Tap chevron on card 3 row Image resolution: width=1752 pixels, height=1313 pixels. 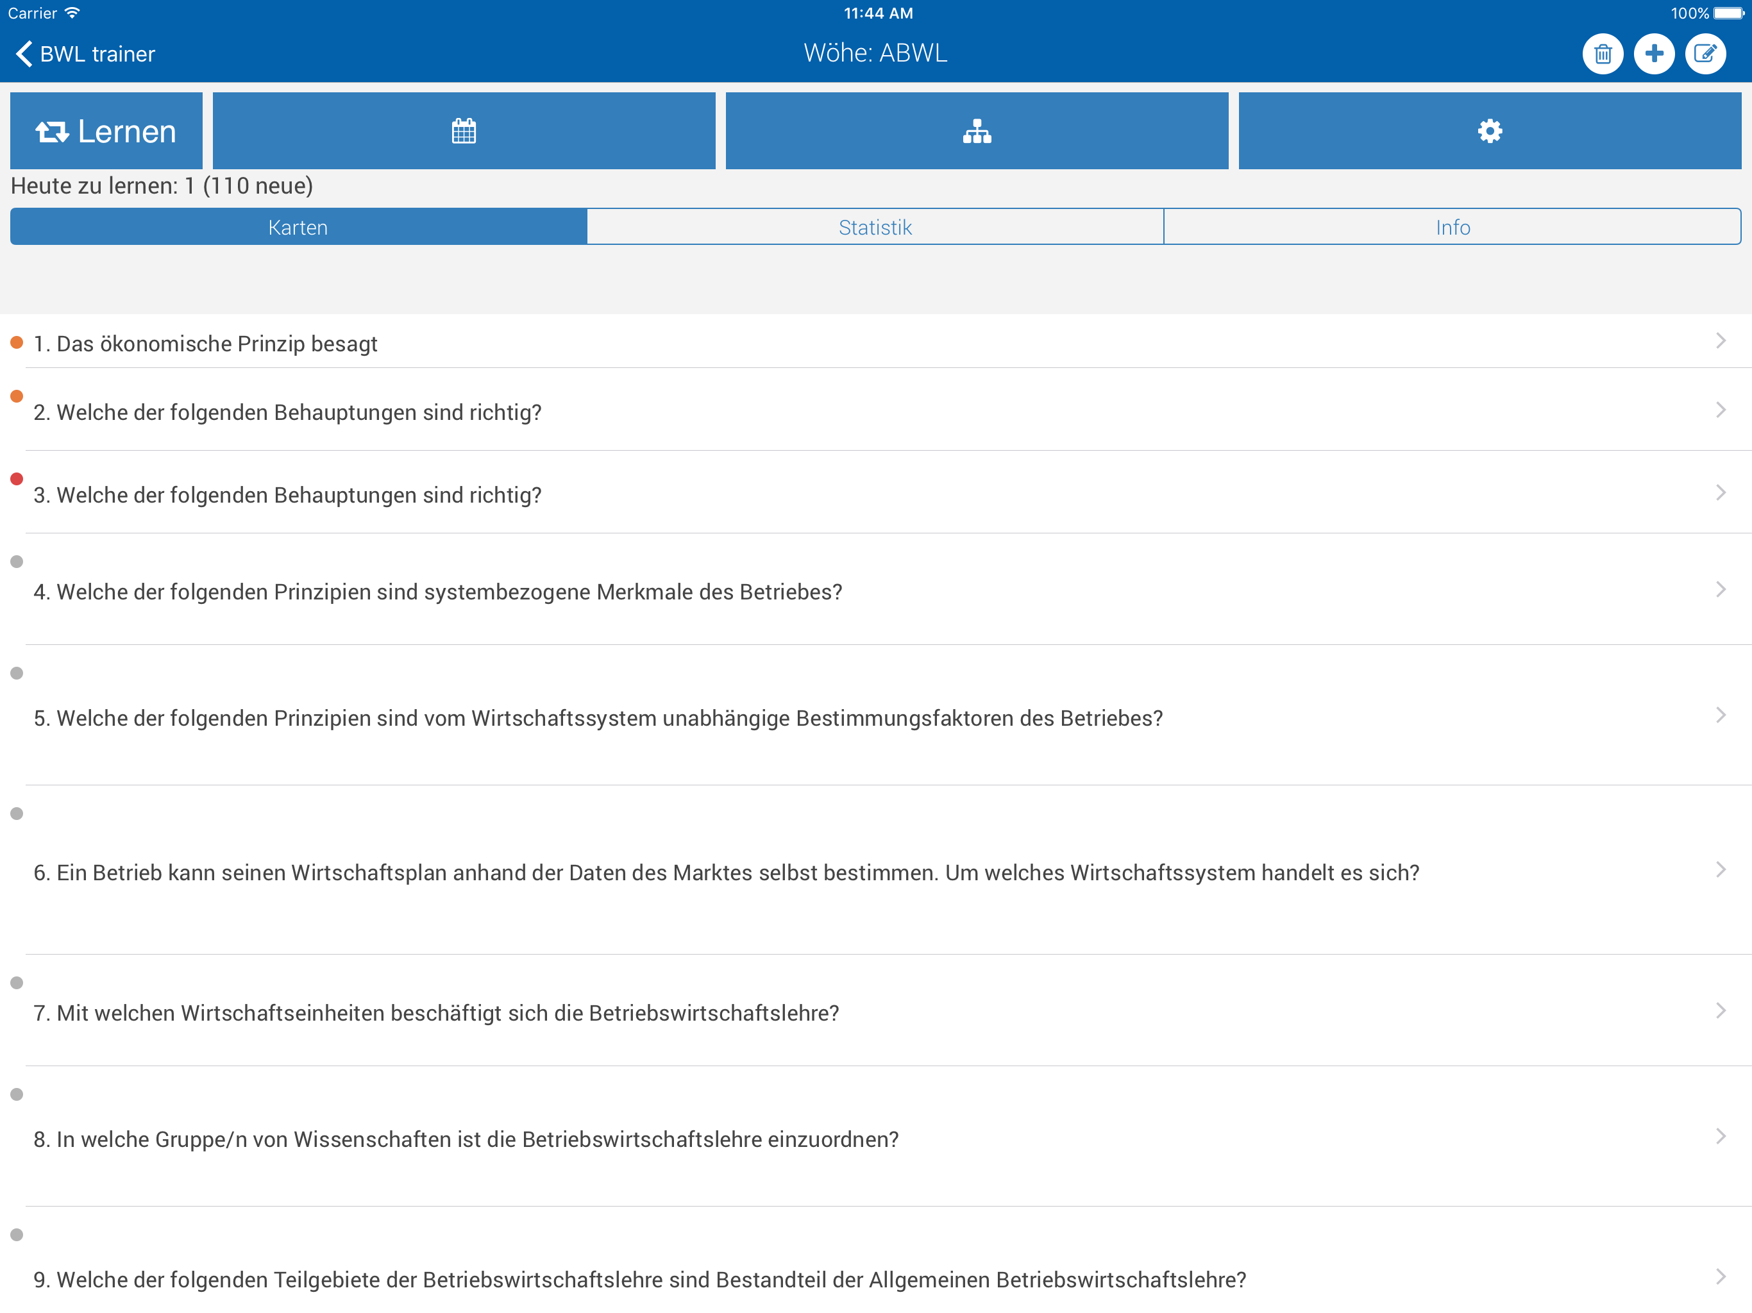pos(1721,492)
